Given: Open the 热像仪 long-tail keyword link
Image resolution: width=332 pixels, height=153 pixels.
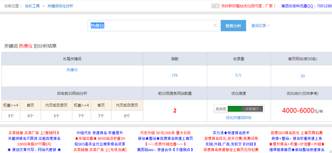Looking at the screenshot, I should click(72, 70).
